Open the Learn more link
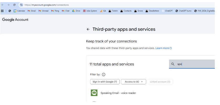Viewport: 220px width, 105px height. 163,48
